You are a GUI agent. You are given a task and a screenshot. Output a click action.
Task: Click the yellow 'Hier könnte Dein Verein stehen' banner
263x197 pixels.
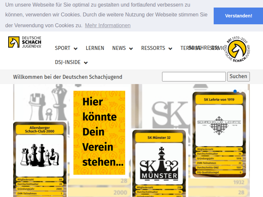point(99,132)
